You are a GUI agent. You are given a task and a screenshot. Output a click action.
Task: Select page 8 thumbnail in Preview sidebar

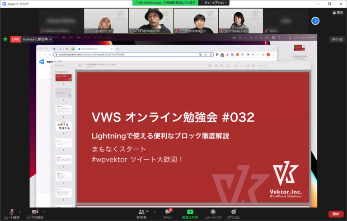(x=64, y=193)
